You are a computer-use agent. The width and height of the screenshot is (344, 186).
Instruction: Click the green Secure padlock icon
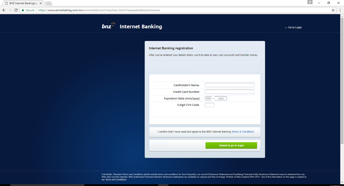tap(23, 10)
